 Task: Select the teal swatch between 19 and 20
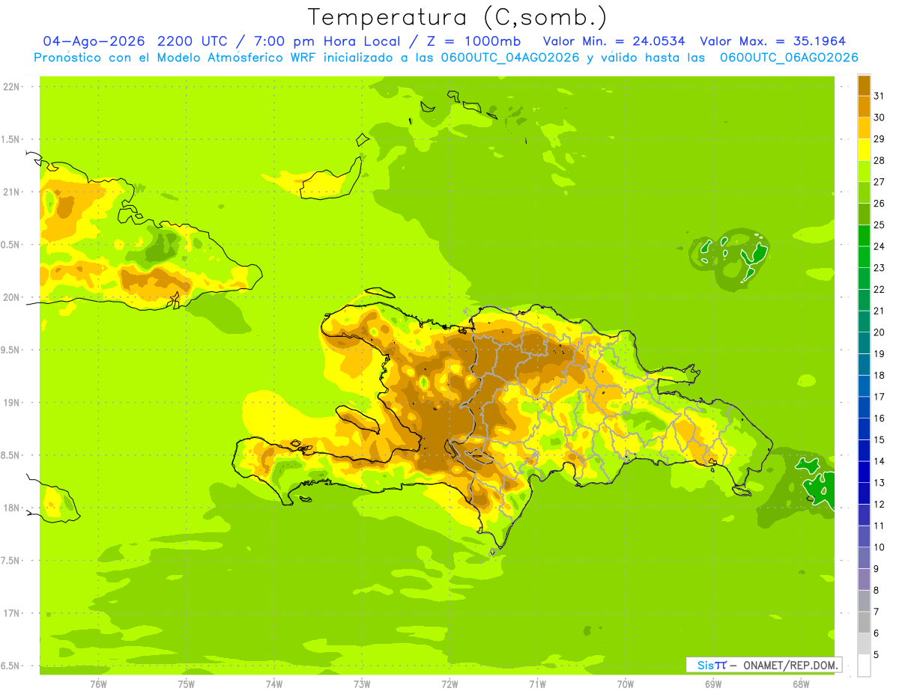[x=864, y=343]
